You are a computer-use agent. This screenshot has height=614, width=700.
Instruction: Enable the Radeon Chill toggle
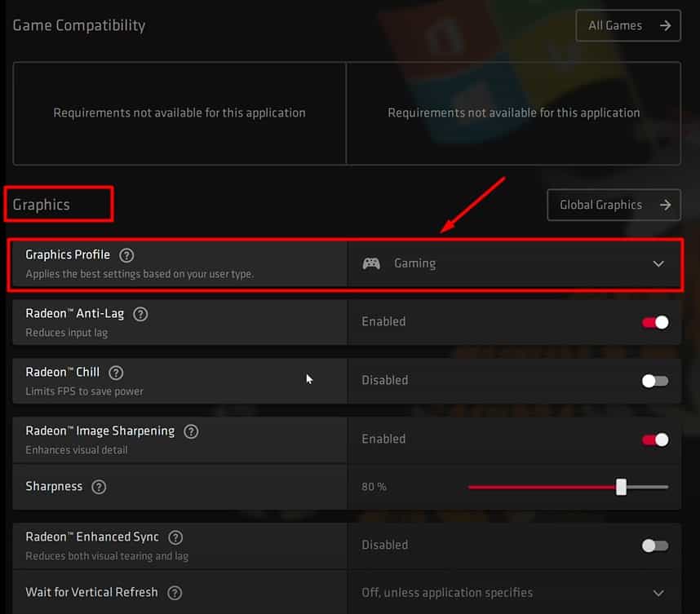tap(655, 381)
